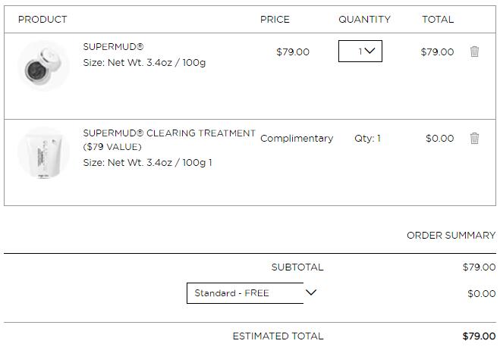Click the QUANTITY column header
This screenshot has height=347, width=500.
pyautogui.click(x=364, y=19)
